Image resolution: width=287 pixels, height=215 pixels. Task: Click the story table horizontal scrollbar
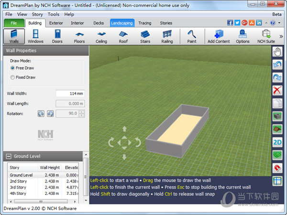click(43, 202)
